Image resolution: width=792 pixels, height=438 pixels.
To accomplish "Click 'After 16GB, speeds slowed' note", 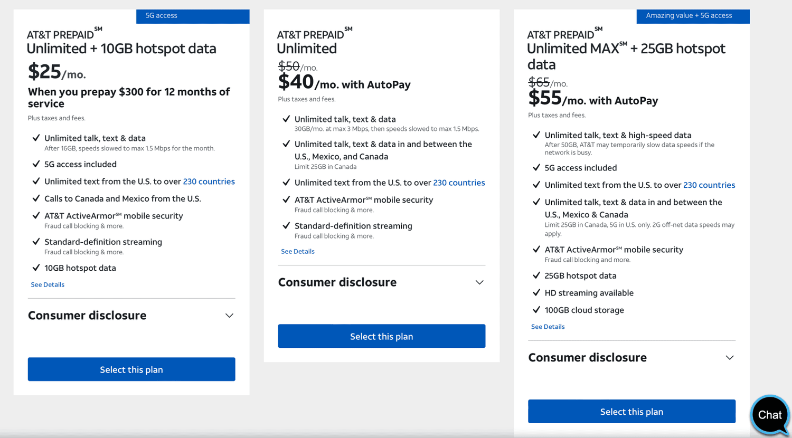I will (129, 148).
